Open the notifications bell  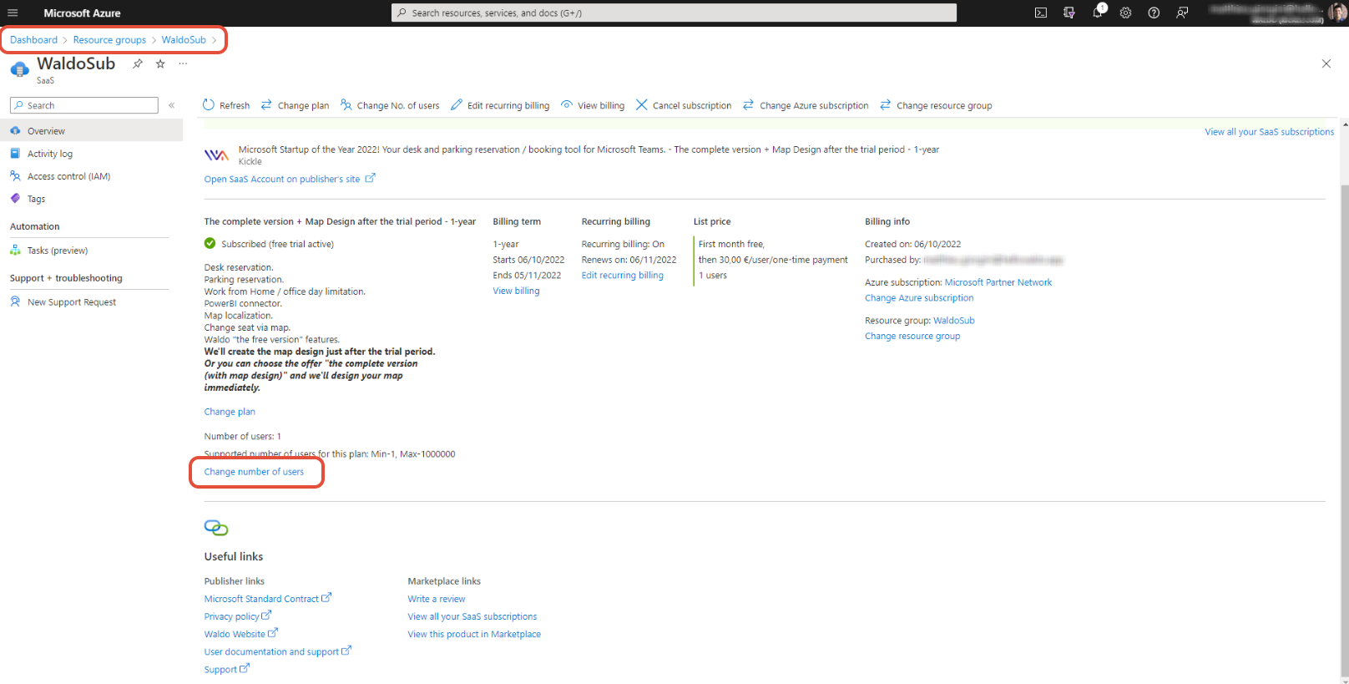tap(1098, 13)
